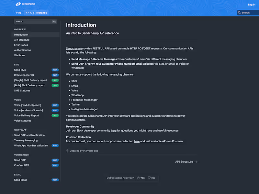The image size is (259, 194).
Task: Open the Slack developer community 'here' link
Action: pos(114,131)
